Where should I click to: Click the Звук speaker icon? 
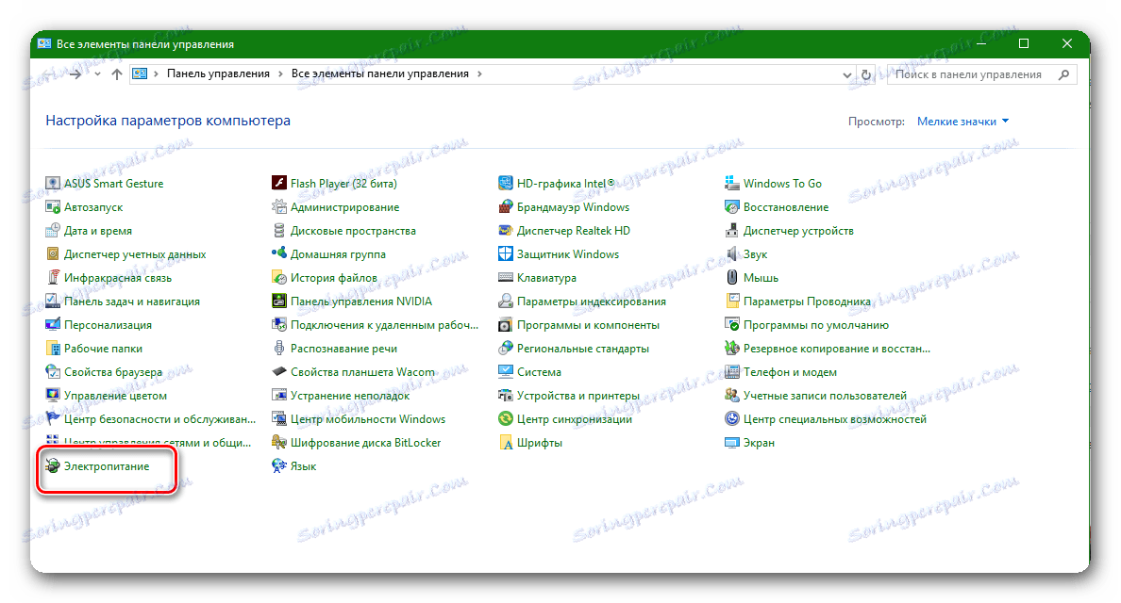pyautogui.click(x=732, y=254)
